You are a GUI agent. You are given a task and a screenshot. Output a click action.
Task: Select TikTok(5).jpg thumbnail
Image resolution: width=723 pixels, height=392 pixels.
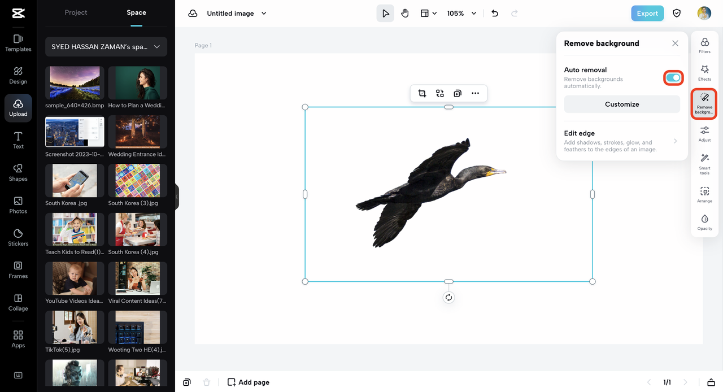click(75, 327)
